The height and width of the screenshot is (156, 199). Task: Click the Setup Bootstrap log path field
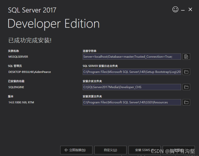tap(132, 72)
